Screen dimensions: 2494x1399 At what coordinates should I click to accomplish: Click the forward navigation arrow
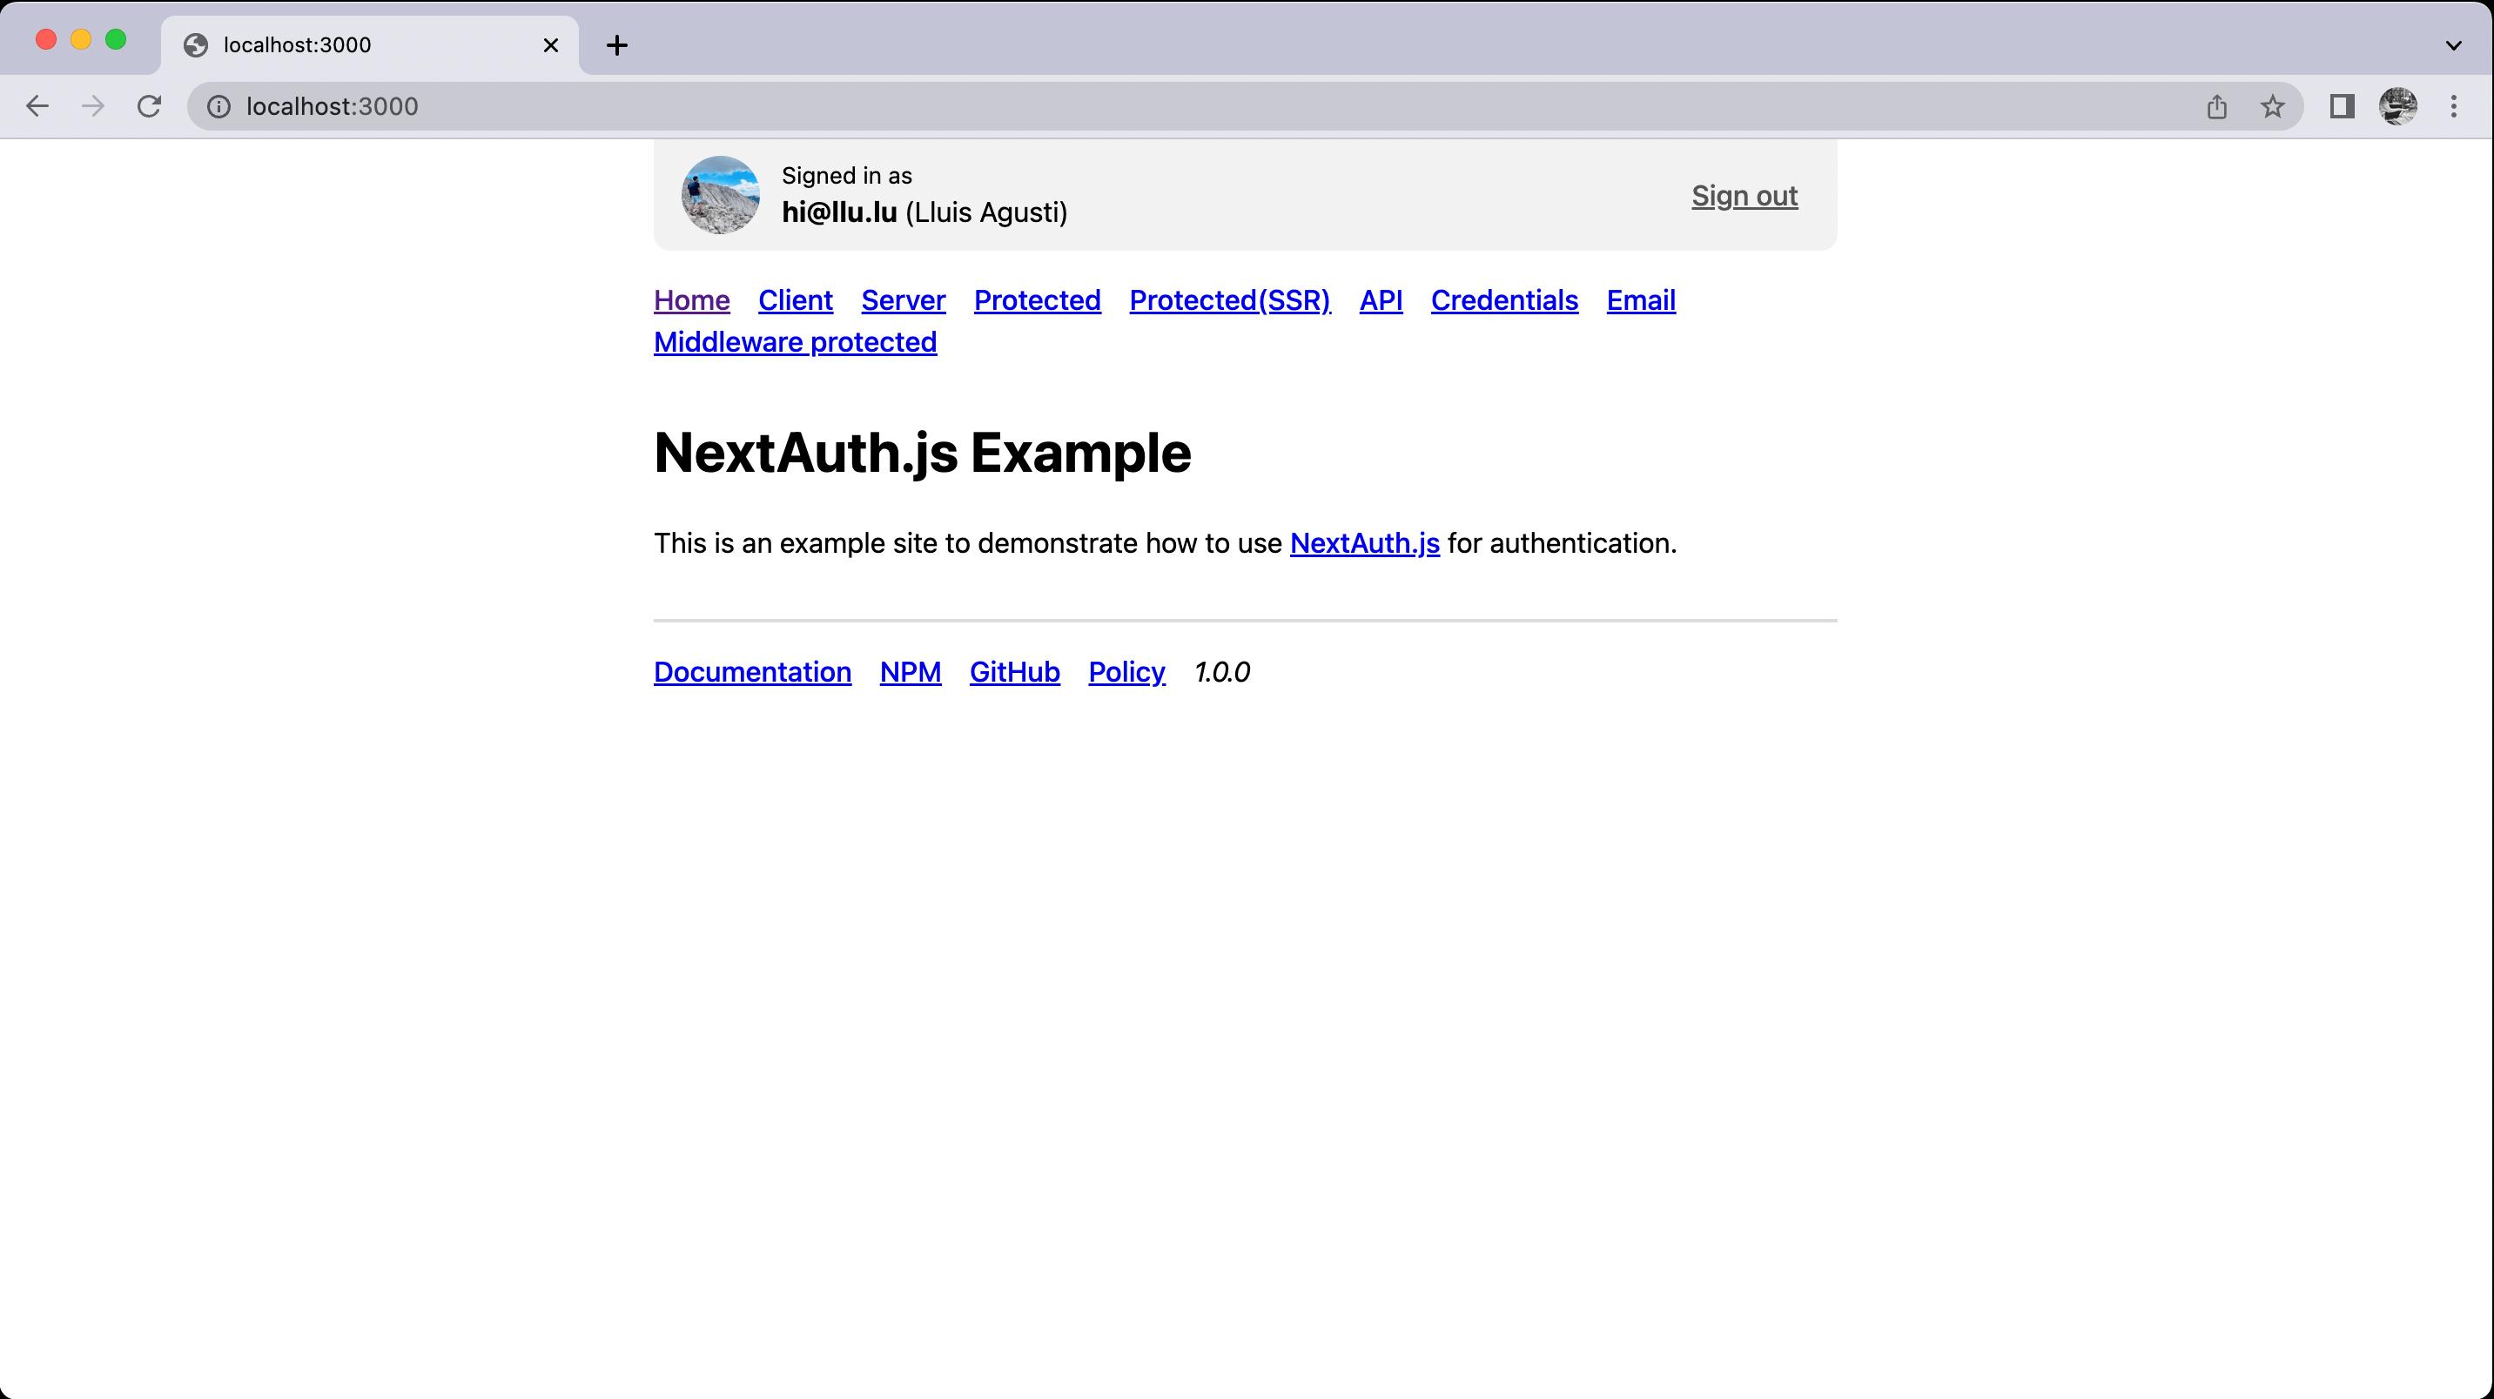coord(93,106)
